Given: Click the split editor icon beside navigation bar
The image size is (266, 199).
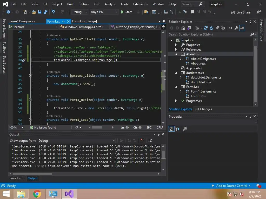Looking at the screenshot, I should [x=163, y=27].
